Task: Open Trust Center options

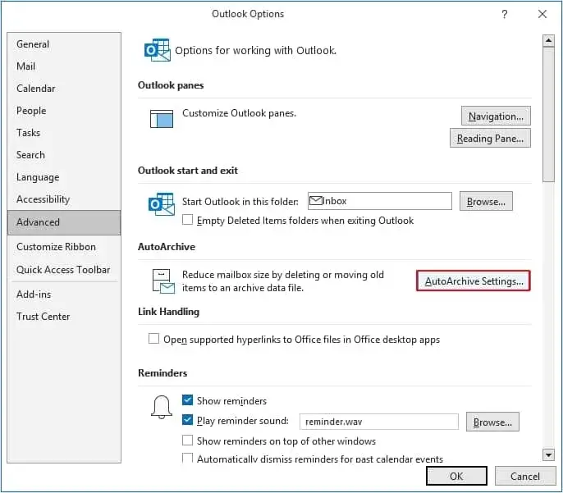Action: coord(64,317)
